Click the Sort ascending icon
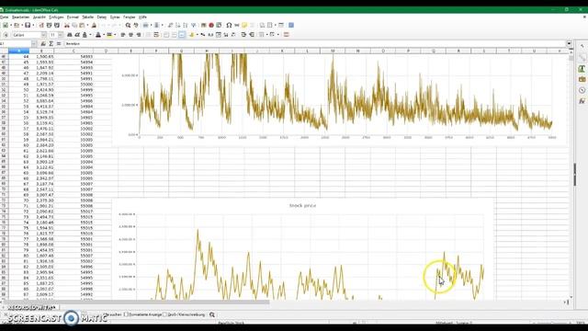This screenshot has height=331, width=588. 177,25
